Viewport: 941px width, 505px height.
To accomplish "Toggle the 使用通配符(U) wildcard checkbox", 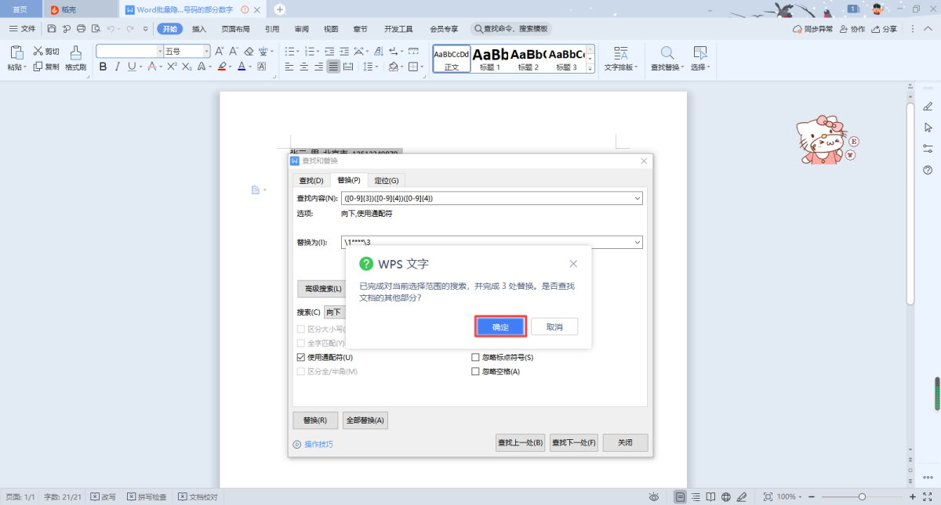I will [300, 357].
